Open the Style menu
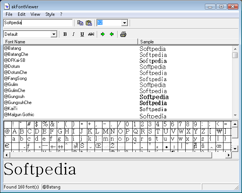The image size is (242, 193). click(50, 14)
